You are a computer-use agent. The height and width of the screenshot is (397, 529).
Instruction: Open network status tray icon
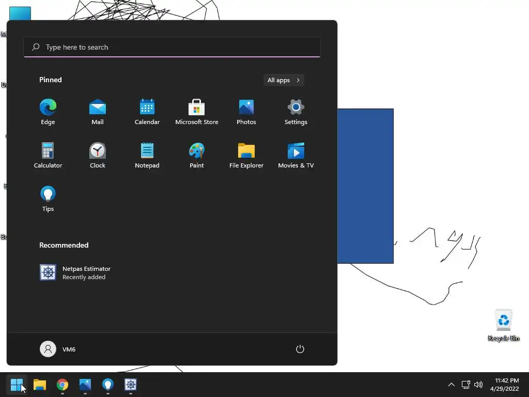[x=466, y=385]
